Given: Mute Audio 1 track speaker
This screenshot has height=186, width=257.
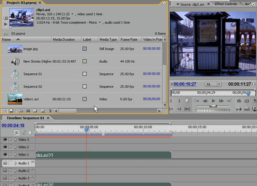Looking at the screenshot, I should click(x=5, y=163).
